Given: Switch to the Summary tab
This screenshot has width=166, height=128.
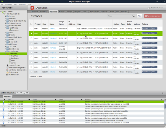Looking at the screenshot, I should point(44,12).
